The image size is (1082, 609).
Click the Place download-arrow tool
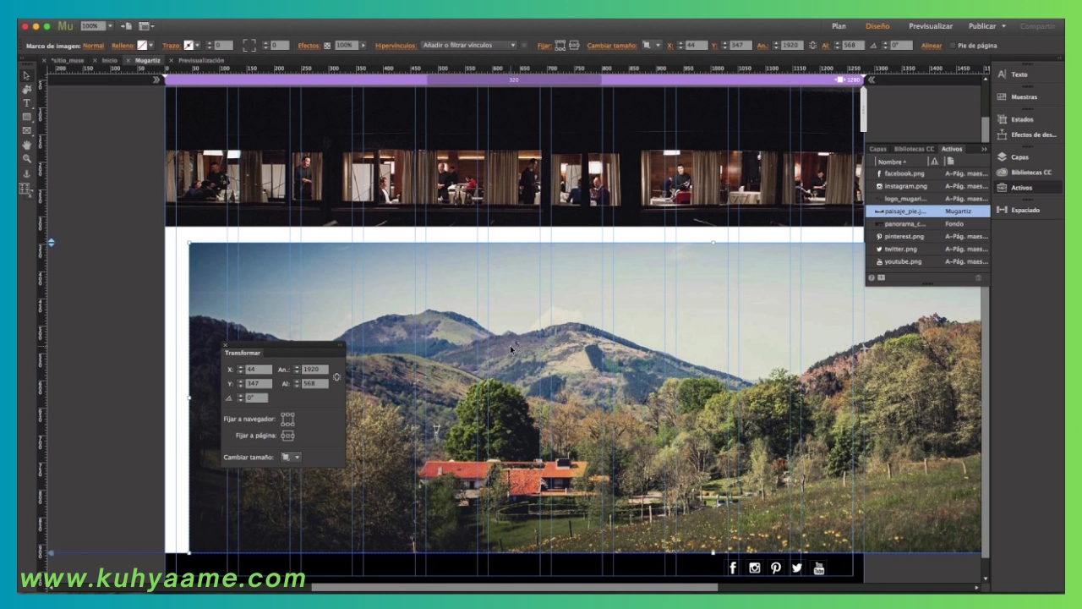[x=26, y=173]
